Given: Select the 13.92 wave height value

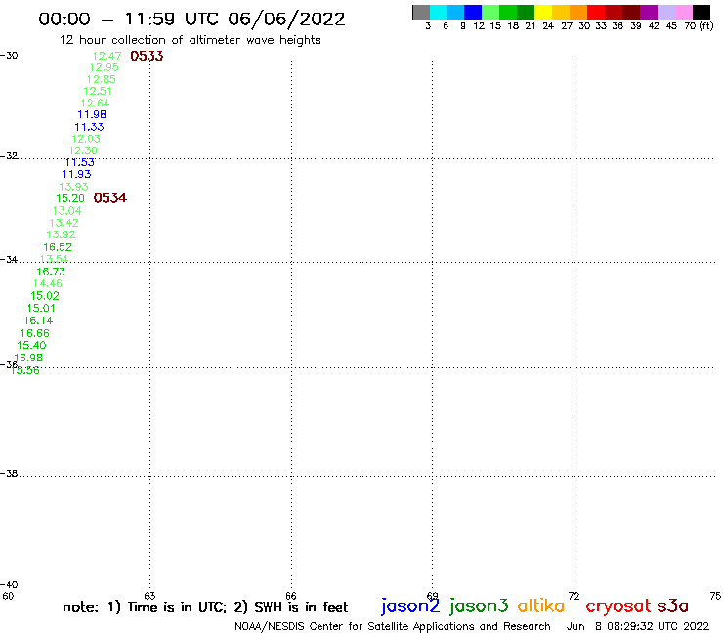Looking at the screenshot, I should (61, 234).
